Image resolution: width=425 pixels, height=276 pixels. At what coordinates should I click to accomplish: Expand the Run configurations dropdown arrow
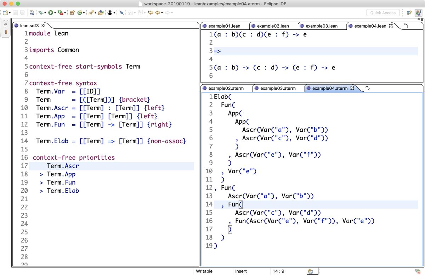coord(55,13)
